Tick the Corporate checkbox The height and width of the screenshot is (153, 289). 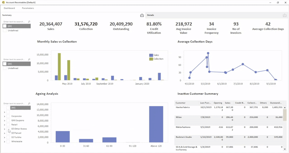tap(8, 116)
